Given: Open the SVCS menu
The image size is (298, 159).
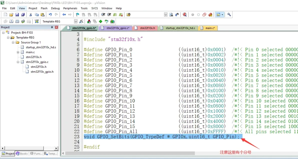Looking at the screenshot, I should coord(94,8).
